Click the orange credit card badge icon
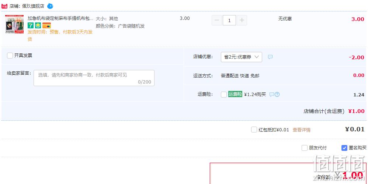Screen dimensions: 368x184 click(x=46, y=25)
